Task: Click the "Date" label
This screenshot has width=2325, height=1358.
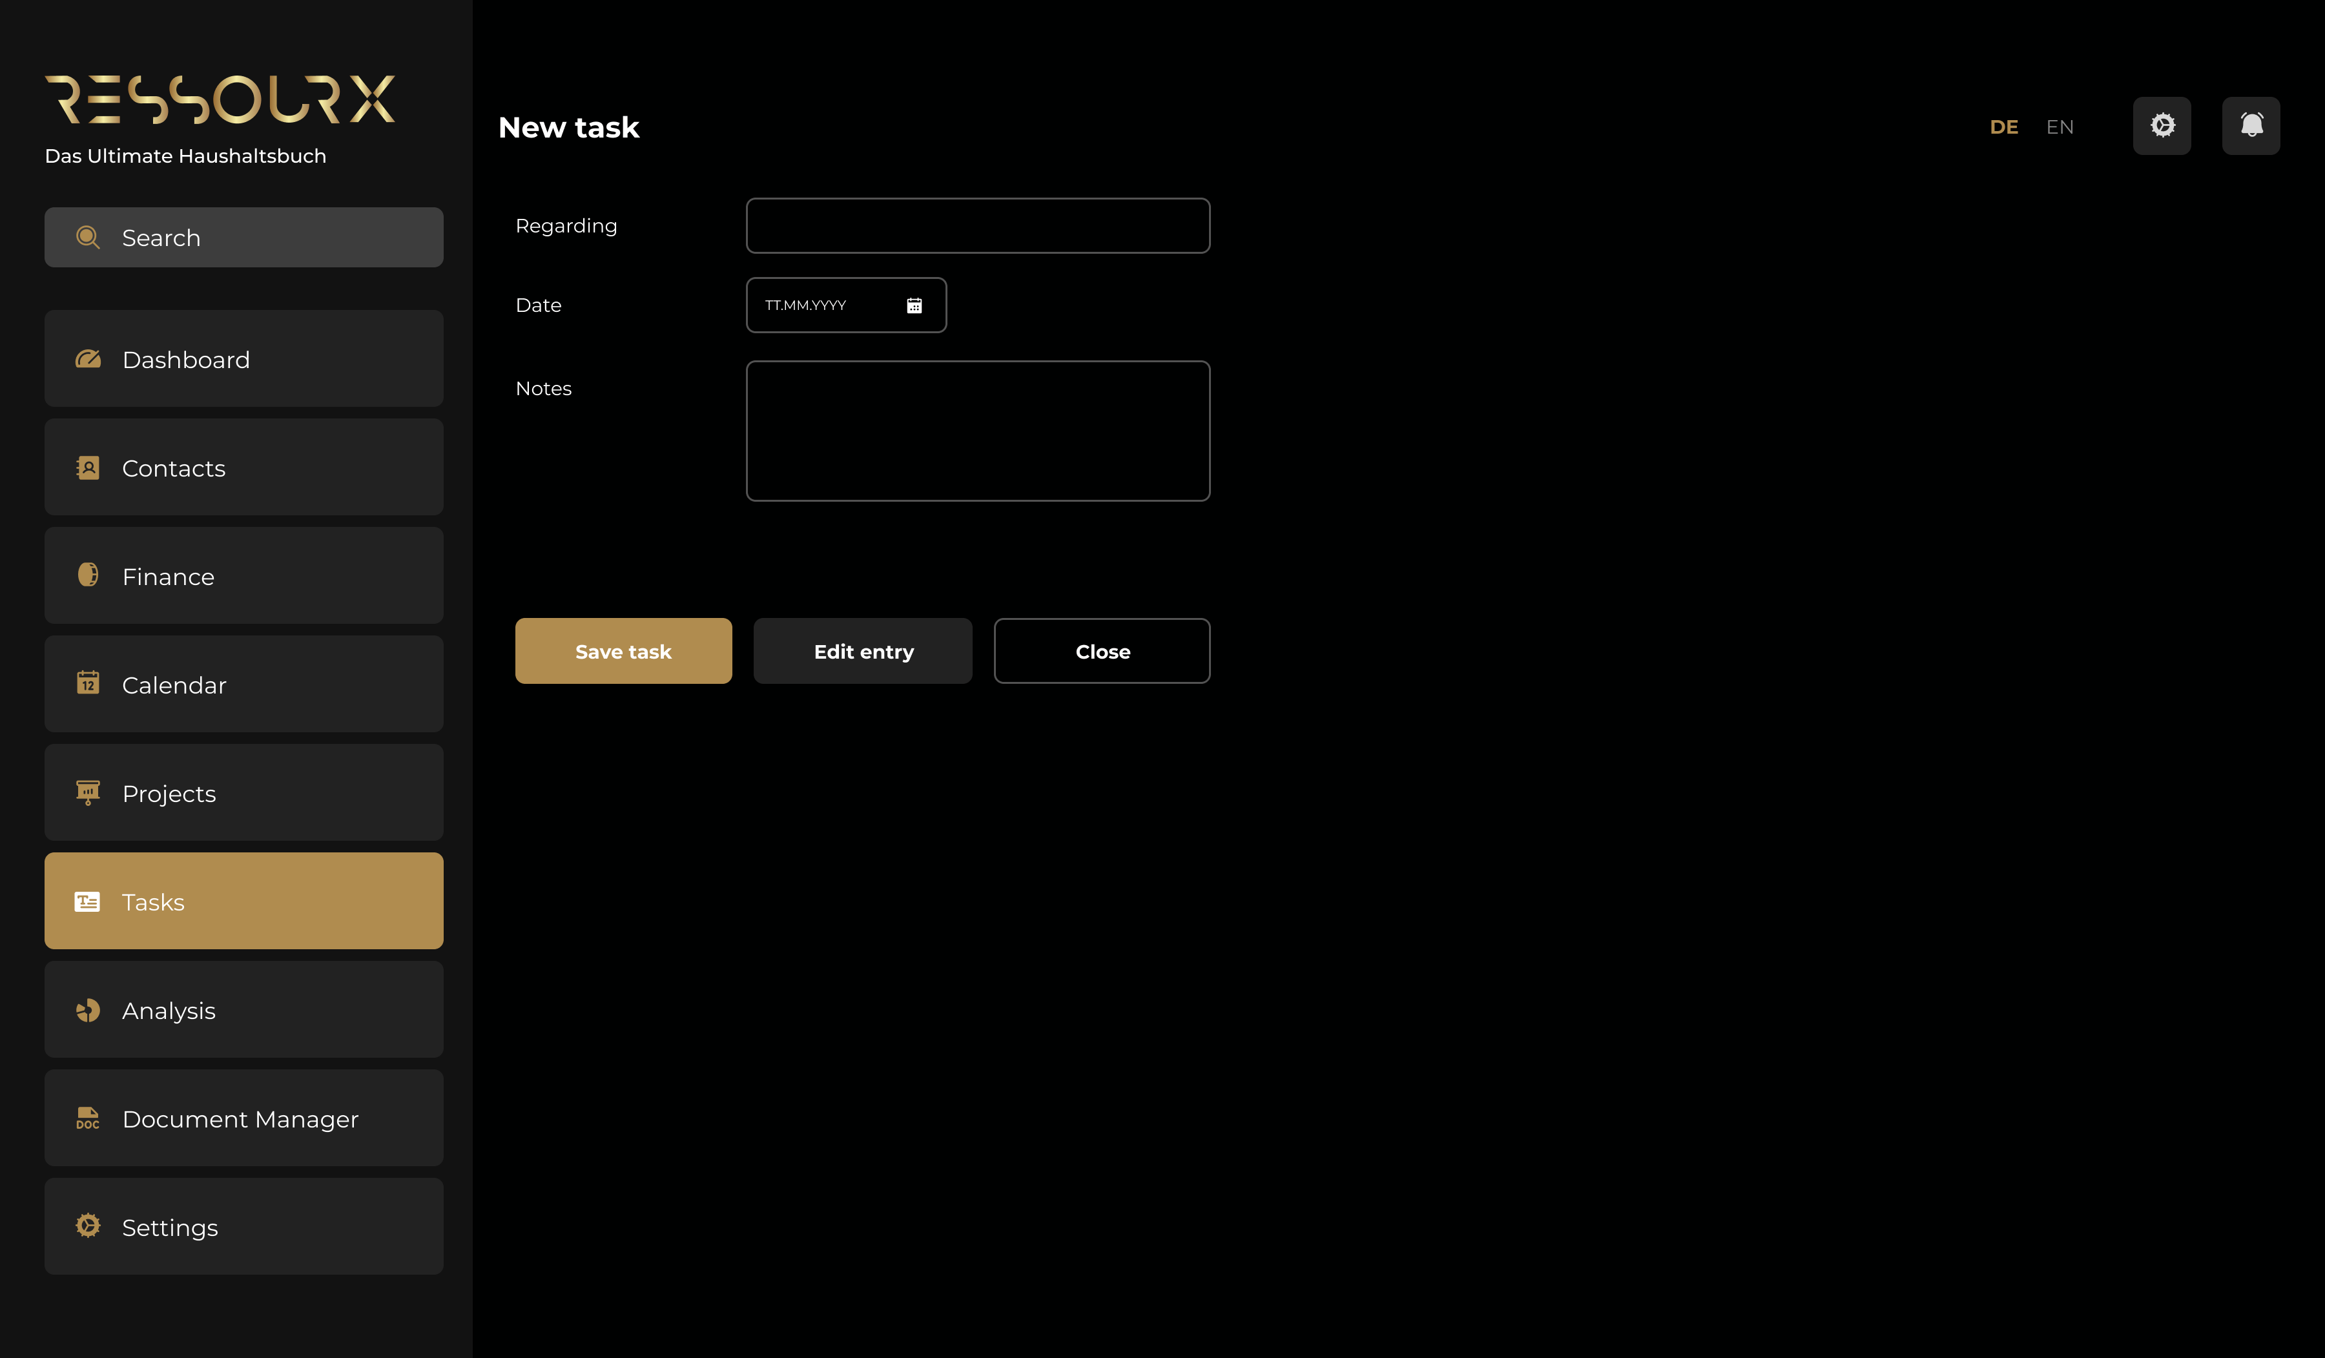Action: click(539, 305)
